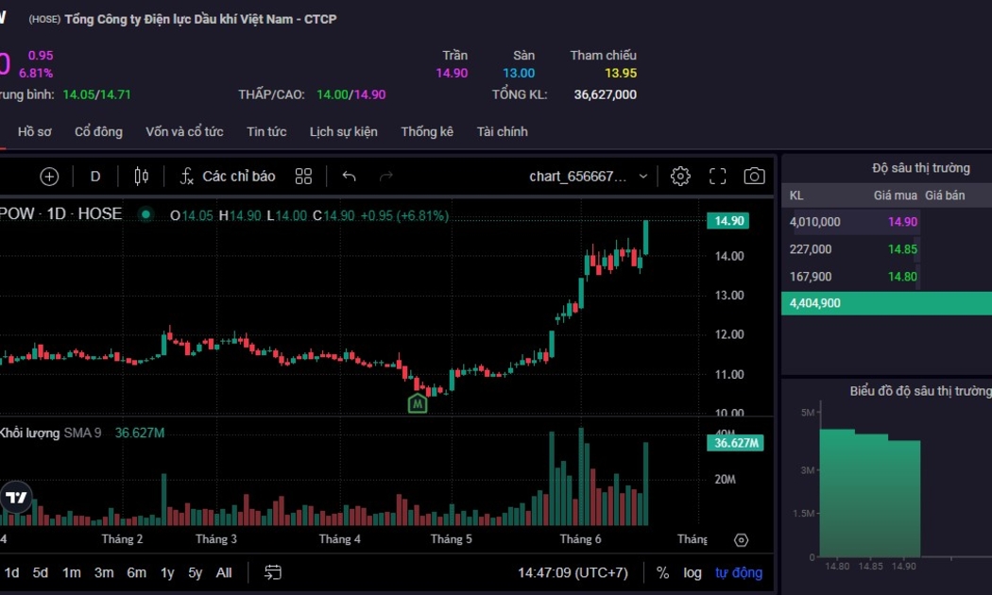The image size is (992, 595).
Task: Open the candlestick chart style selector
Action: click(142, 177)
